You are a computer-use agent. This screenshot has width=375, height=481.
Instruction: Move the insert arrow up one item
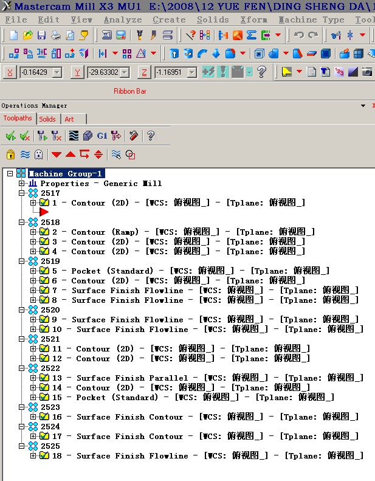71,154
